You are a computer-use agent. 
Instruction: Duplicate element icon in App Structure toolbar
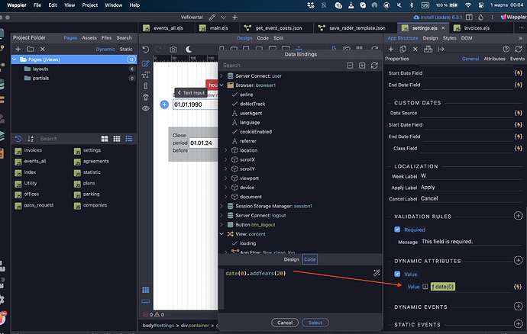point(403,49)
